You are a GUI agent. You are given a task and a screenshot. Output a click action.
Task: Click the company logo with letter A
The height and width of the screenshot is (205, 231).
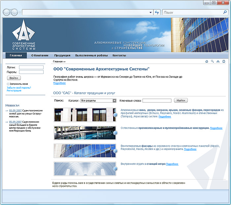click(23, 35)
